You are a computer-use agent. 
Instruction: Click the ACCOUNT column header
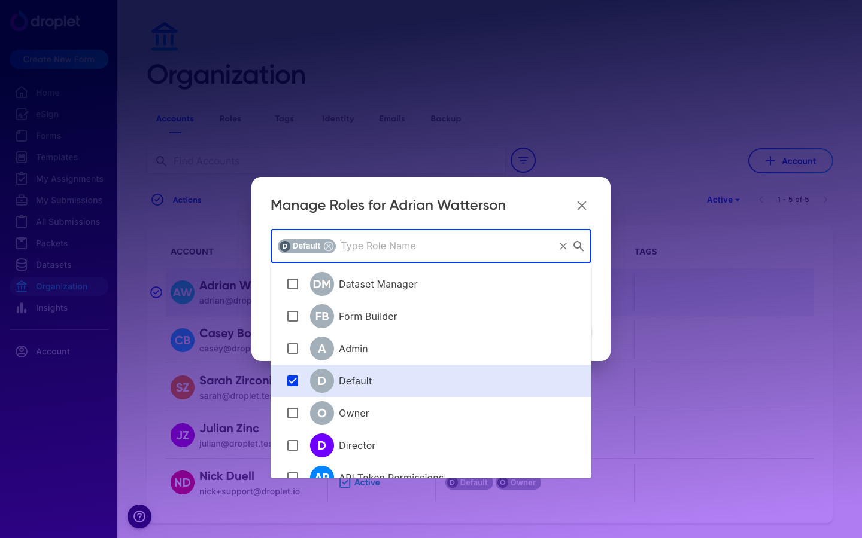pyautogui.click(x=192, y=252)
